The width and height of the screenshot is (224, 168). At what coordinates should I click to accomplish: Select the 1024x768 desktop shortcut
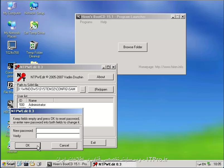coord(12,48)
